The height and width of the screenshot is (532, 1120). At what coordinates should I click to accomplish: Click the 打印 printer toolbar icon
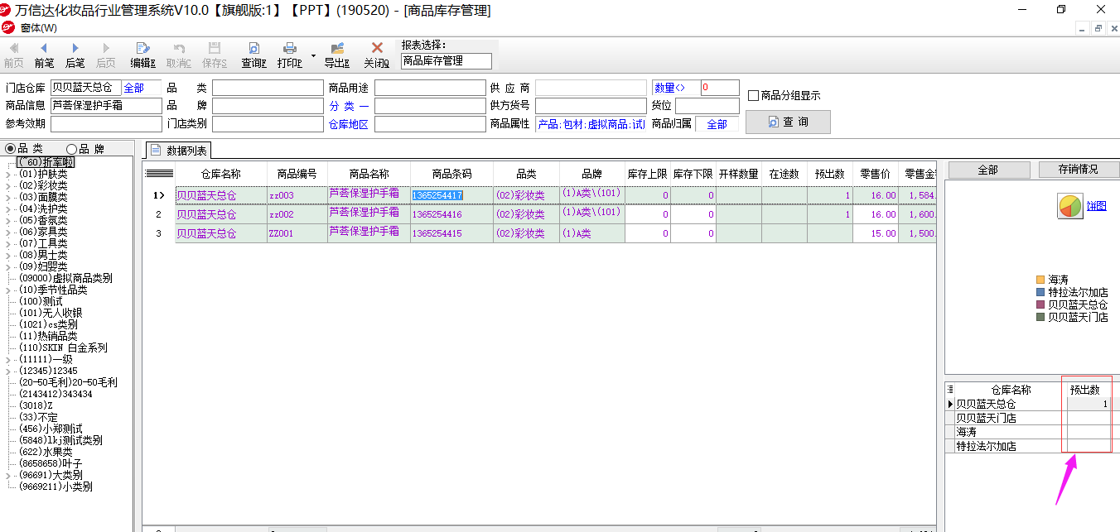tap(290, 48)
